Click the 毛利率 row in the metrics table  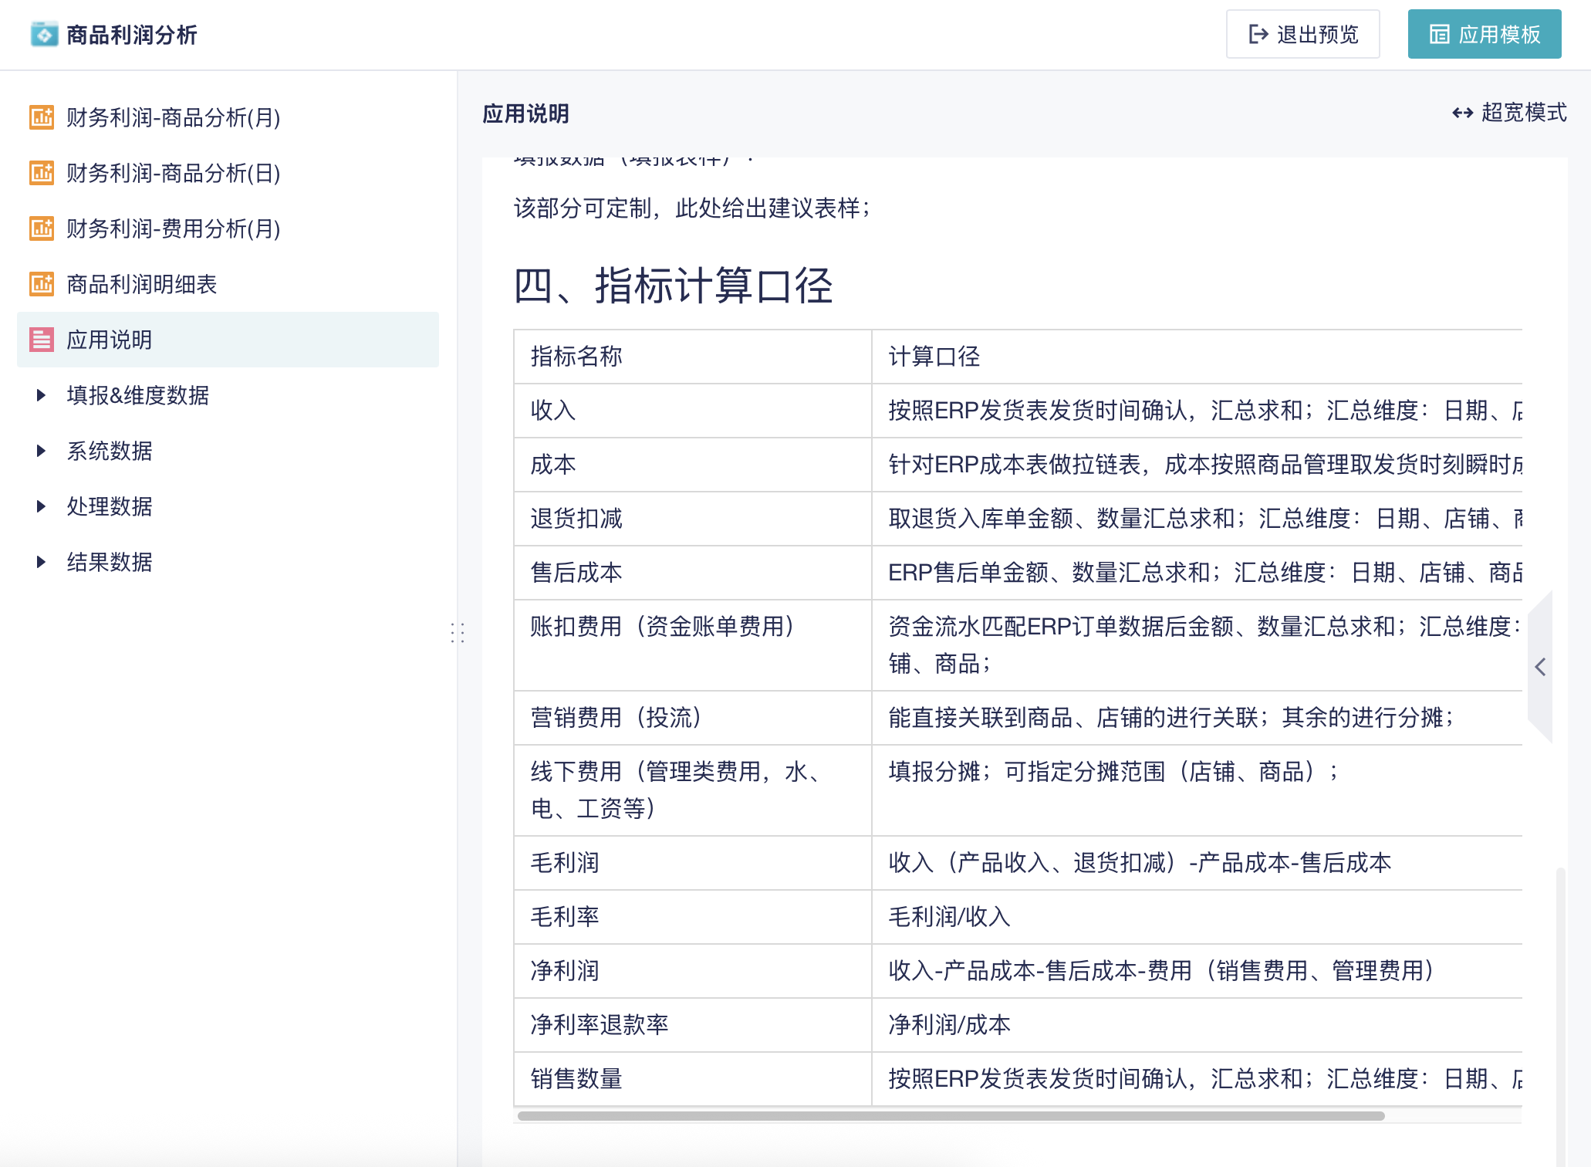564,917
